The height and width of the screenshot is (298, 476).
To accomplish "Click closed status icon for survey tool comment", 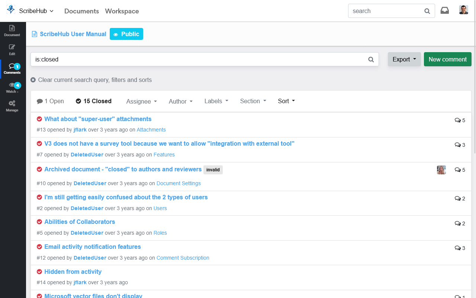I will (39, 143).
